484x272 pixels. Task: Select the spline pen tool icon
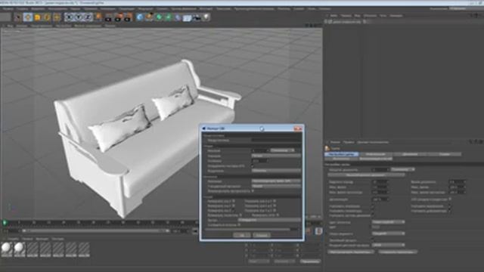[x=150, y=17]
